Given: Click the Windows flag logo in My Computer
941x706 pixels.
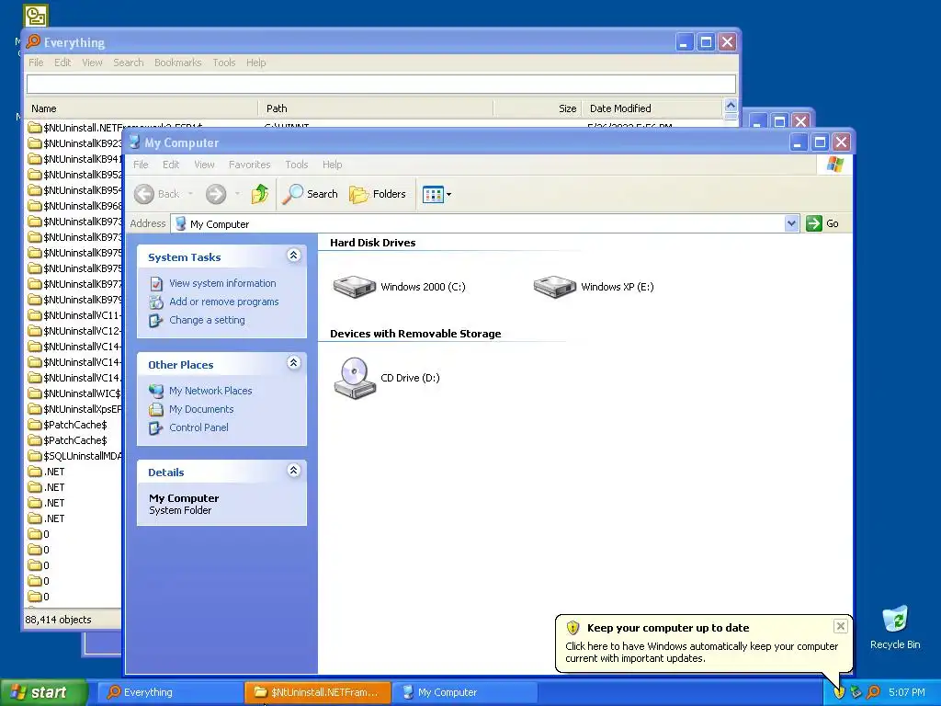Looking at the screenshot, I should [x=834, y=165].
